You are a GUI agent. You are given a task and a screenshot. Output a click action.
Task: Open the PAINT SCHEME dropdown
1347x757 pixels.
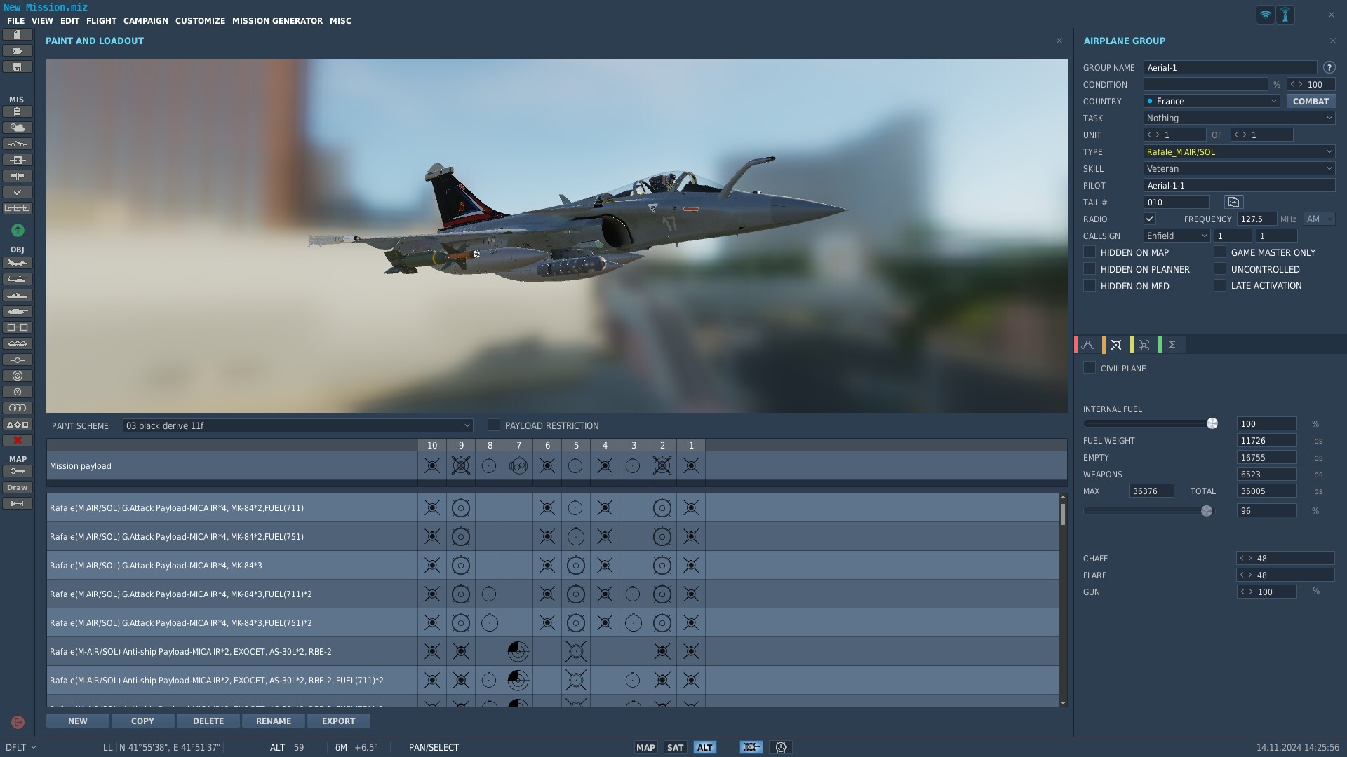[297, 425]
